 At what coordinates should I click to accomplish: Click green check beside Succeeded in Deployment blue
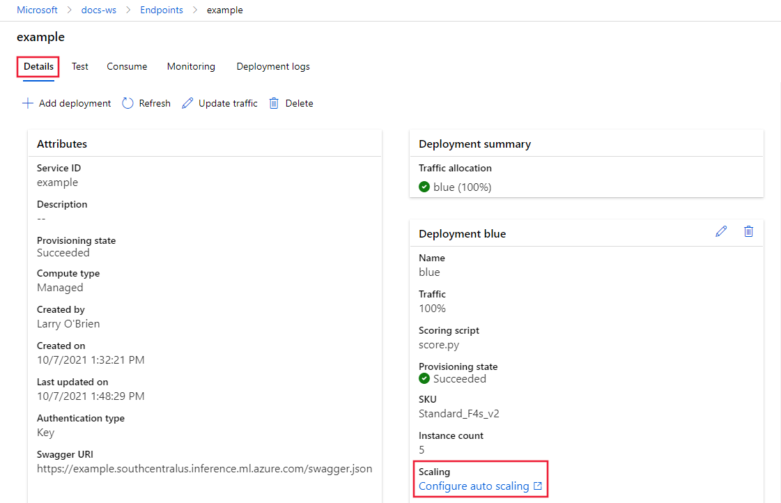point(424,379)
